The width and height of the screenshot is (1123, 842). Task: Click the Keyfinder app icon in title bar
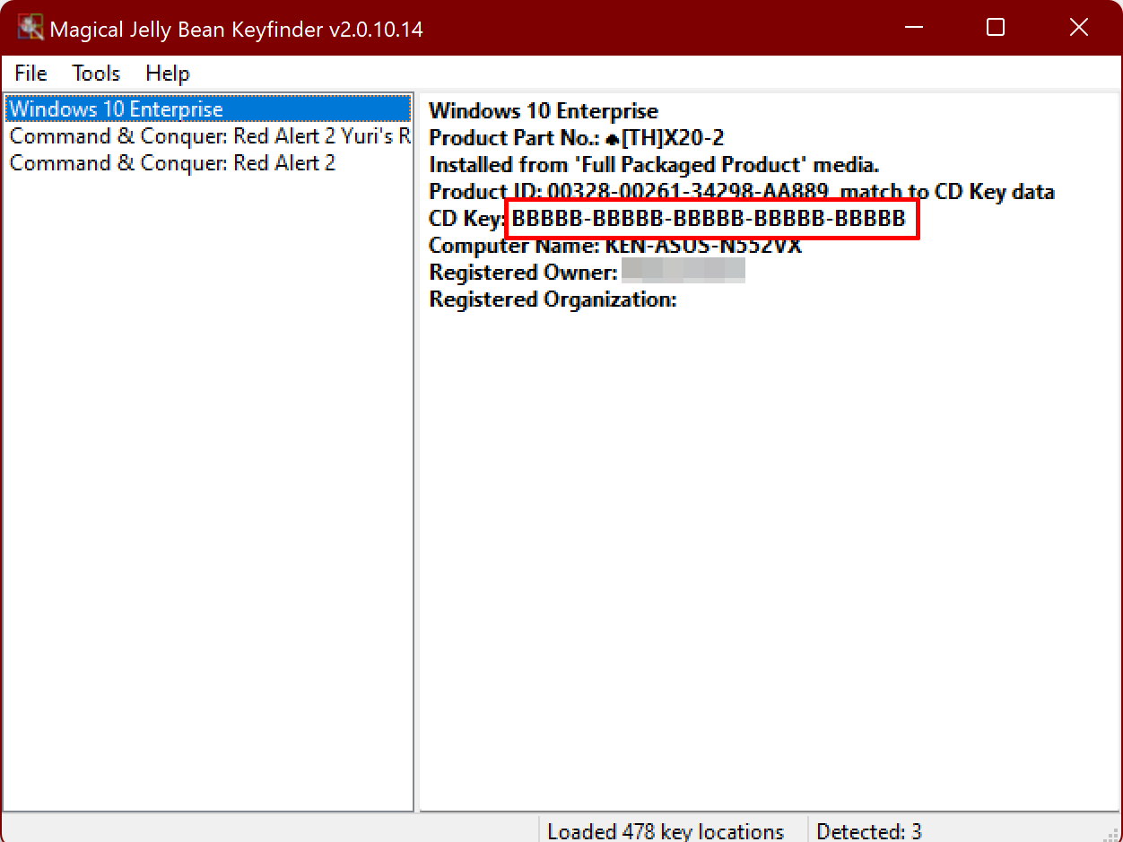30,29
